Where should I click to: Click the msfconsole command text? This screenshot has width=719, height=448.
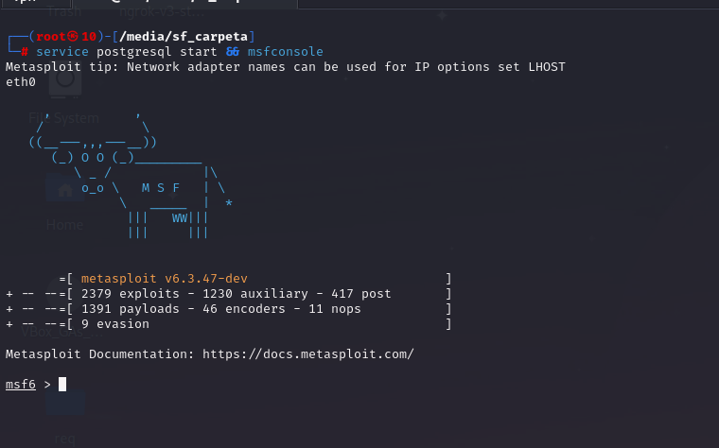[285, 51]
